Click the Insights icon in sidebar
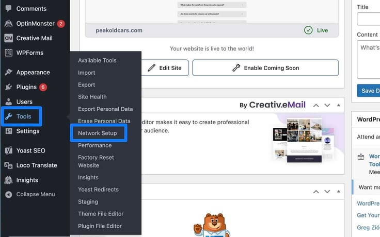Viewport: 380px width, 237px height. click(x=8, y=180)
